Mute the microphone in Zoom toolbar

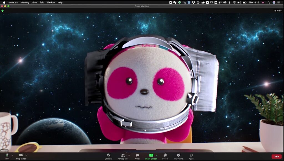click(x=7, y=157)
